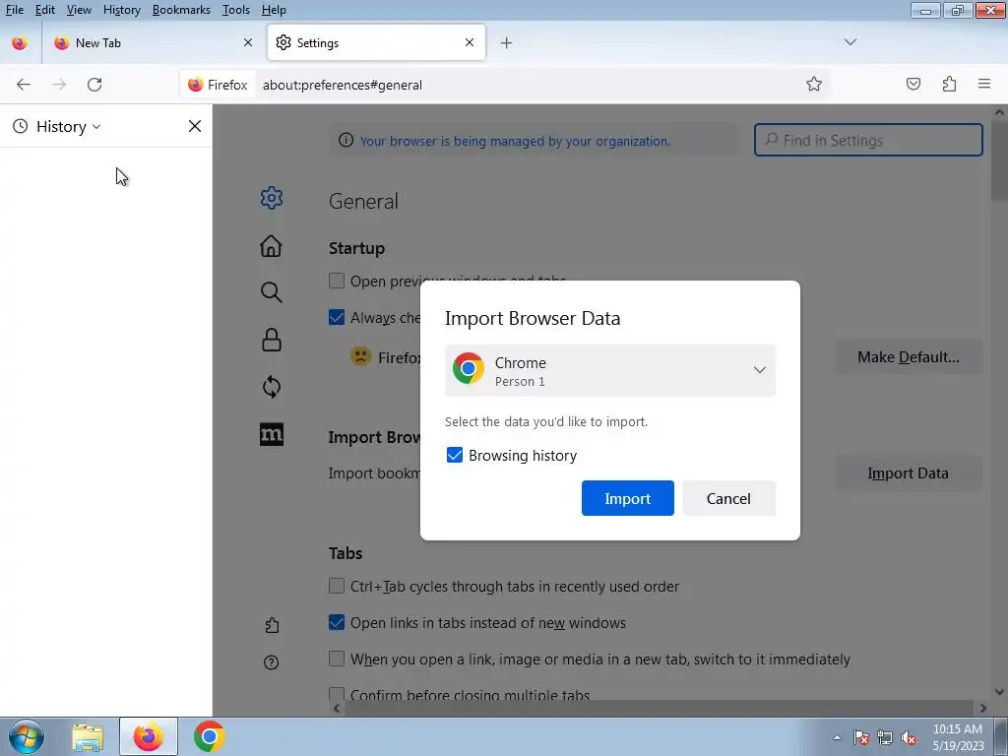Screen dimensions: 1008x756
Task: Click browser managed by organization link
Action: pyautogui.click(x=515, y=141)
